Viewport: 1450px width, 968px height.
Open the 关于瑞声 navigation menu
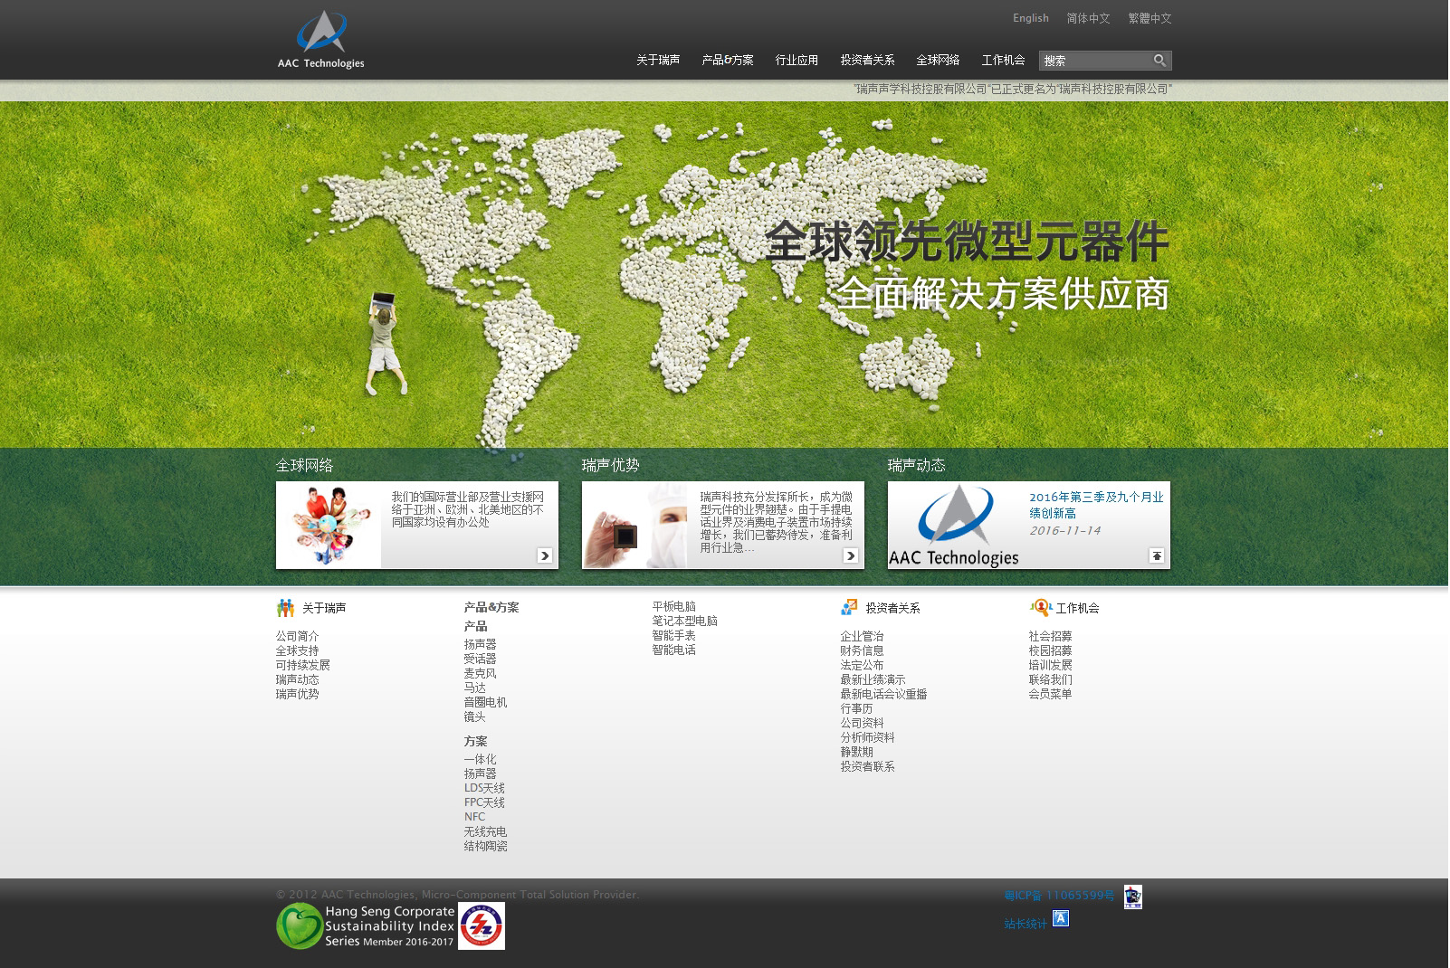(657, 61)
